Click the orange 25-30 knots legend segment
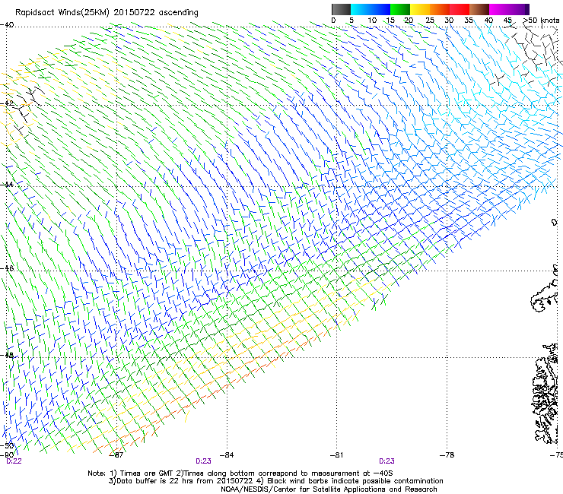563x494 pixels. pyautogui.click(x=440, y=9)
